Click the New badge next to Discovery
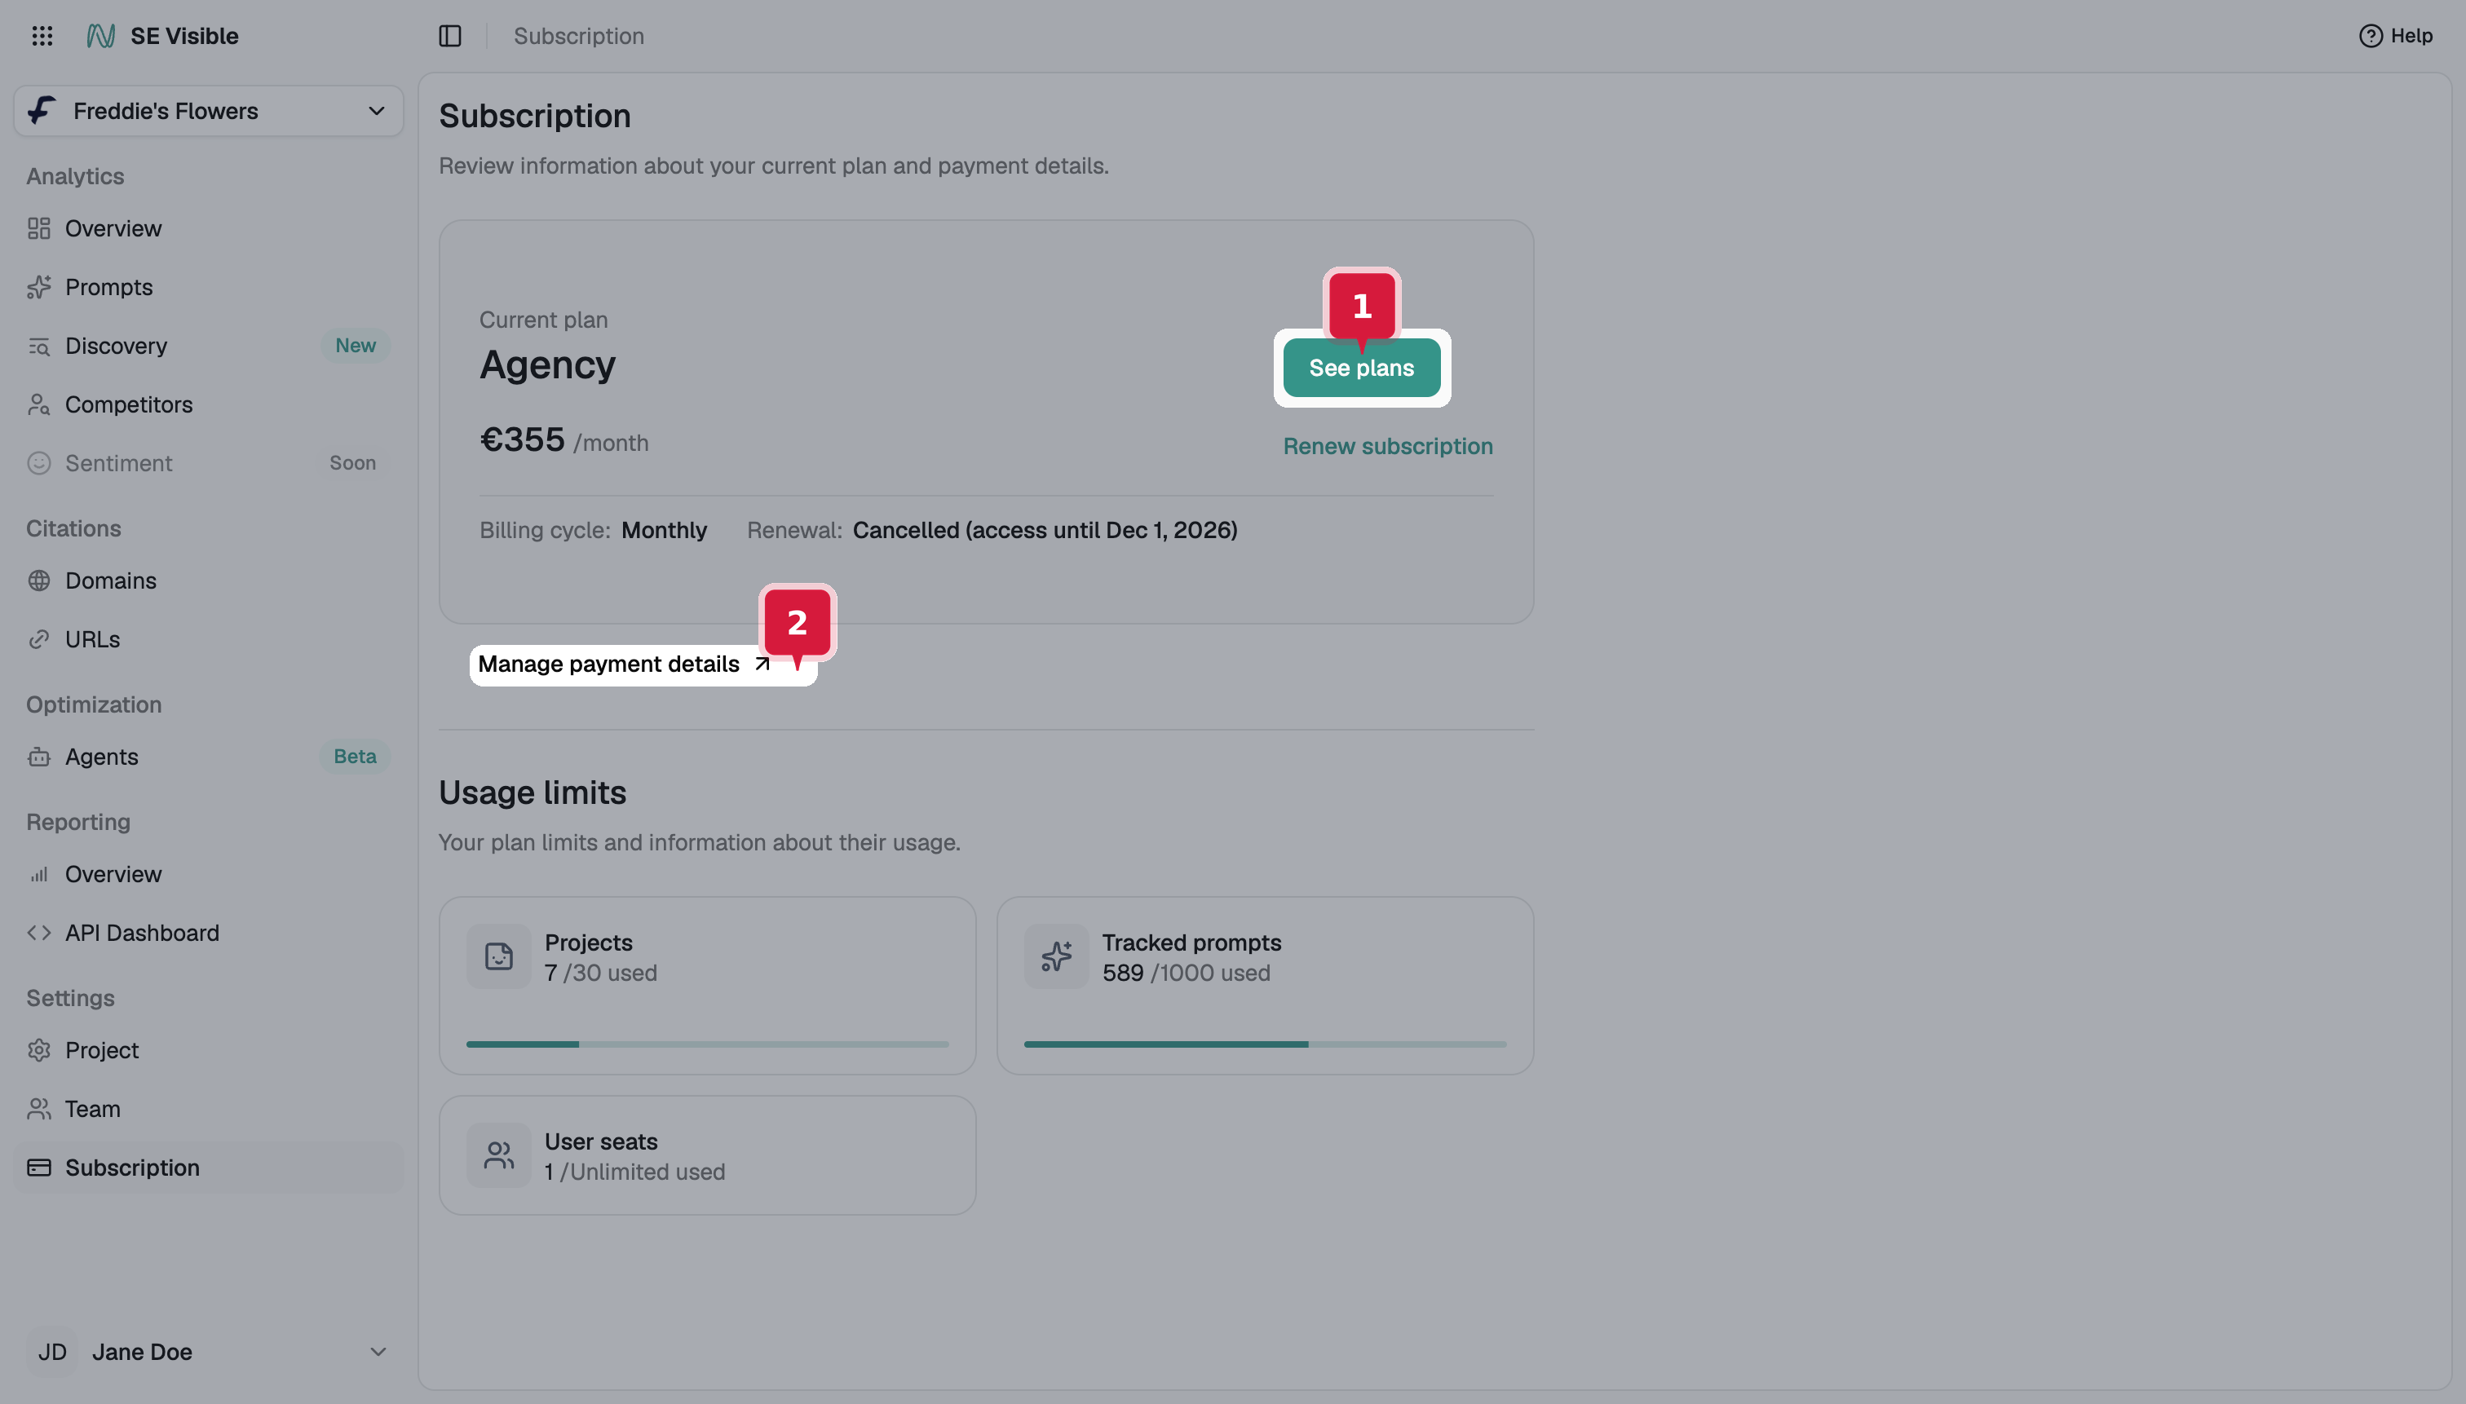 coord(355,347)
